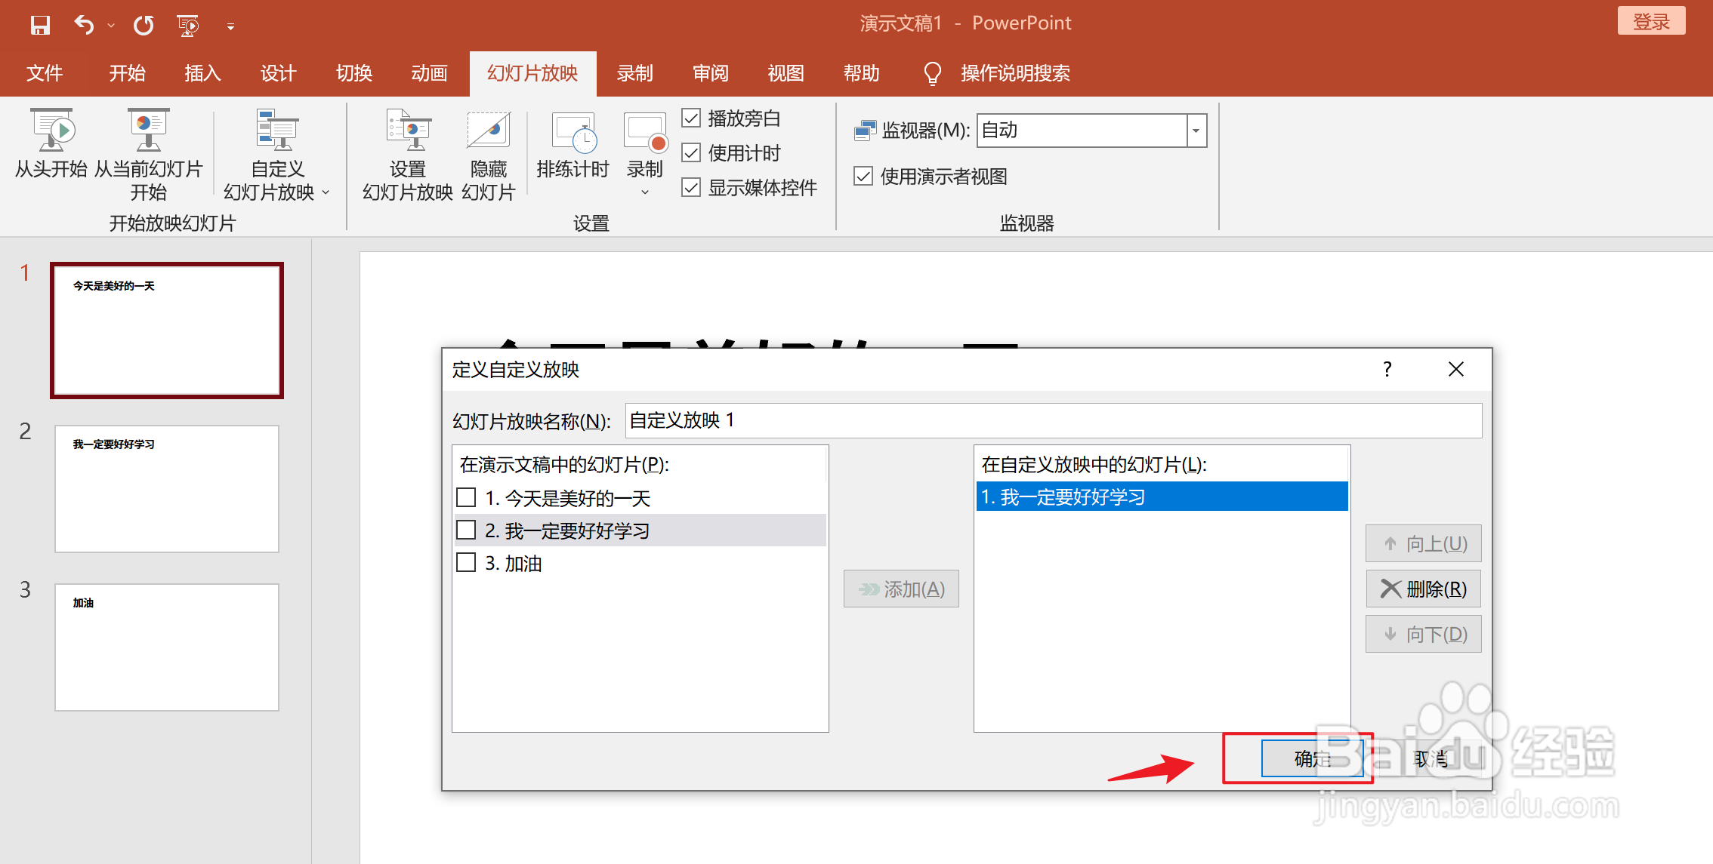Click the 删除(R) button

point(1423,589)
